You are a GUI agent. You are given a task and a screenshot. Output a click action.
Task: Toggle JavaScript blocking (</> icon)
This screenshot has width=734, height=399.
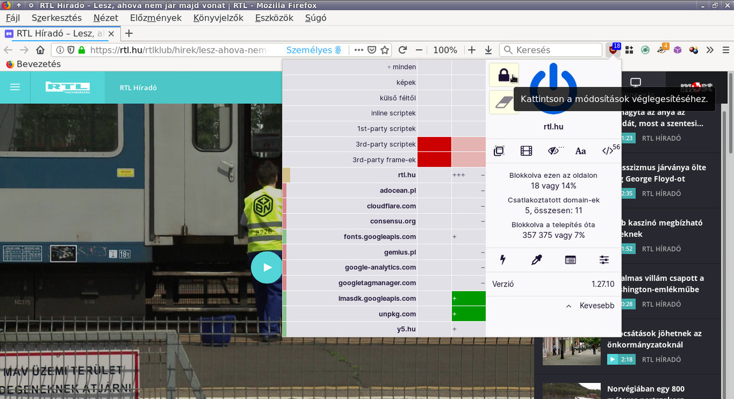609,151
